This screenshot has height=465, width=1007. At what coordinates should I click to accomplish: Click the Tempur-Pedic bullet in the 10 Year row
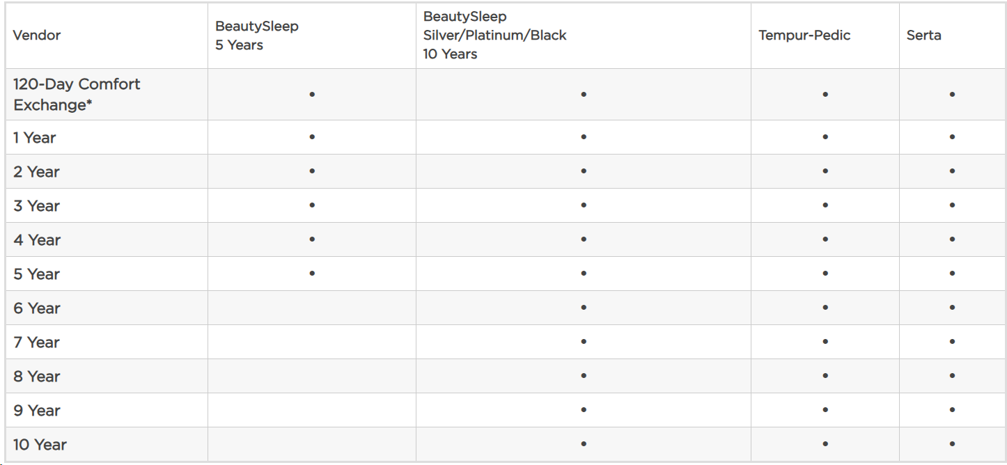coord(825,444)
